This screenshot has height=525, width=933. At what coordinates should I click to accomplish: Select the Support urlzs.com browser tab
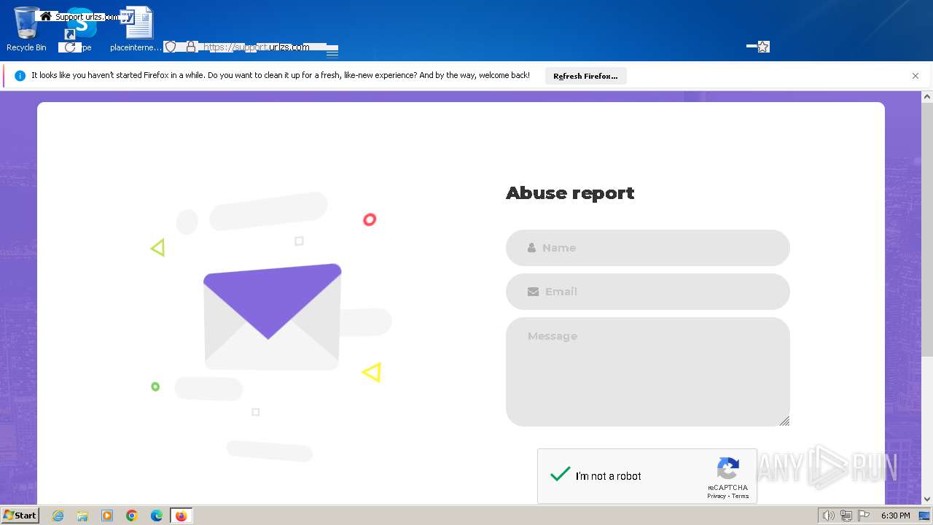click(x=79, y=16)
